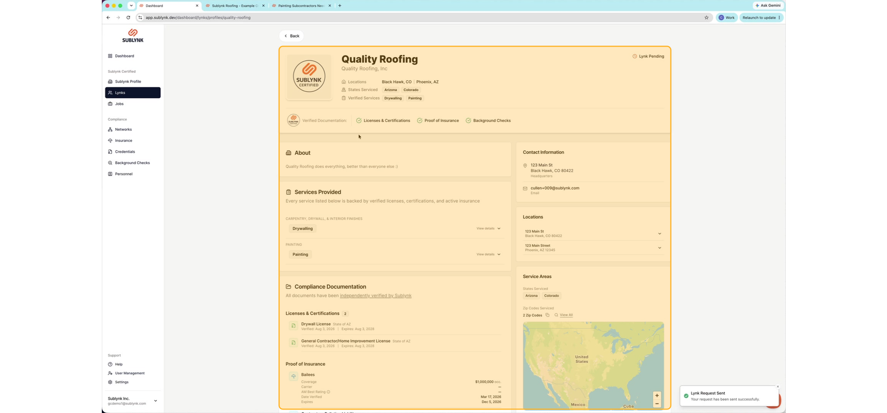Expand the Black Hawk, CO location row
The width and height of the screenshot is (887, 413).
(x=593, y=234)
